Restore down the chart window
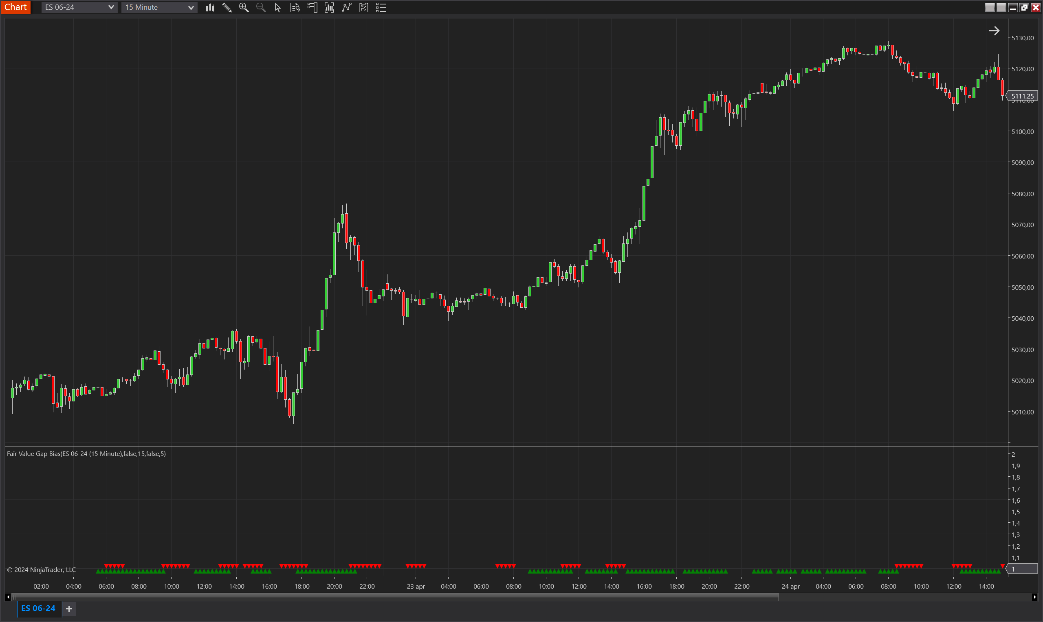Screen dimensions: 1043x622 (1024, 8)
